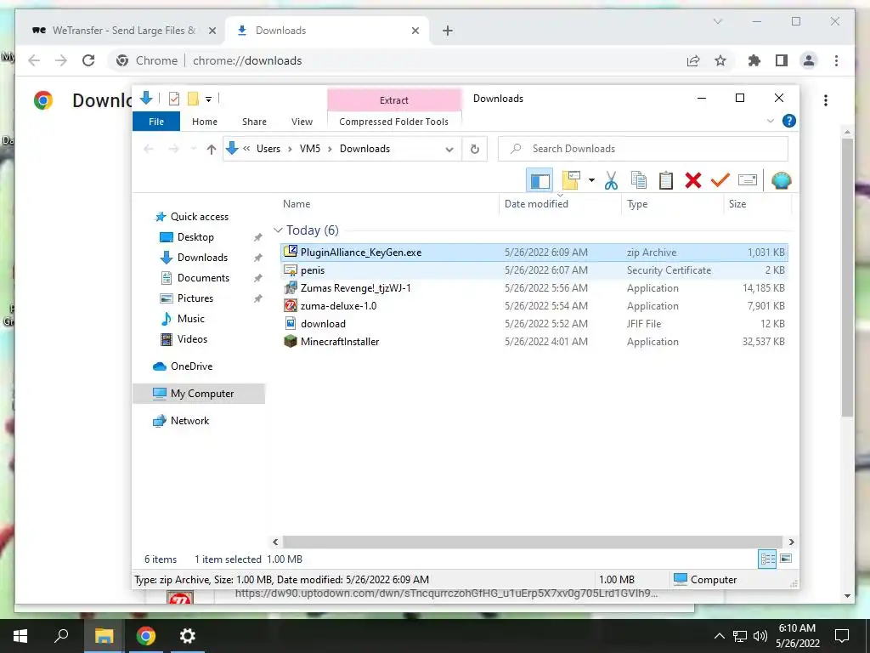870x653 pixels.
Task: Click the Users breadcrumb in address bar
Action: coord(268,149)
